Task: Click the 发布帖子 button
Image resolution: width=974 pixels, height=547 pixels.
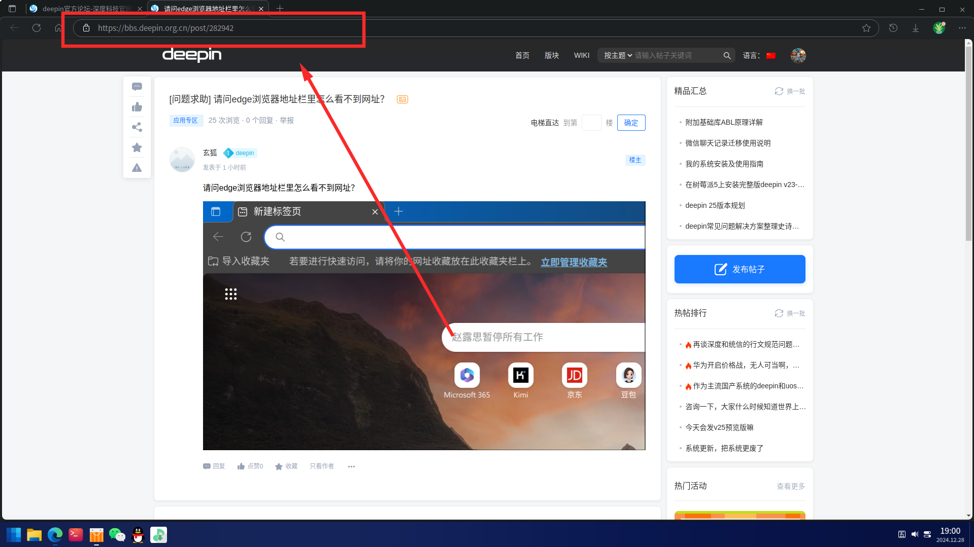Action: (x=740, y=269)
